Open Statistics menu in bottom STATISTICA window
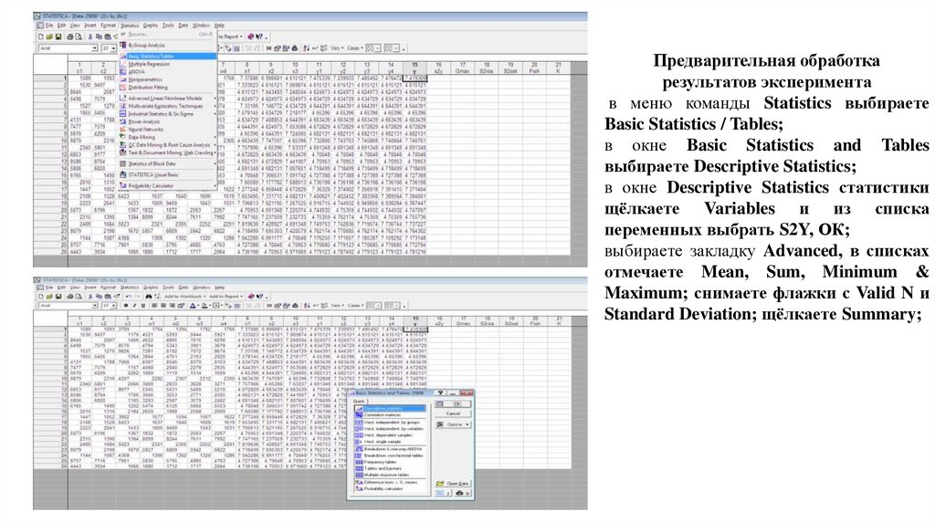This screenshot has height=524, width=935. coord(130,288)
